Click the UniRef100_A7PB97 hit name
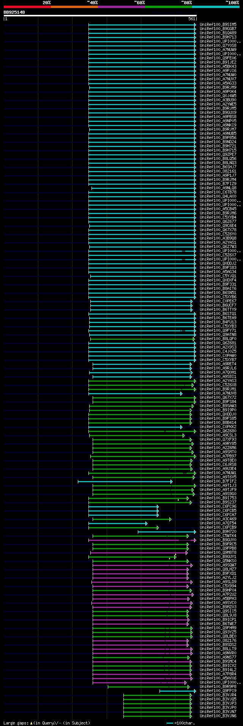The image size is (243, 726). pyautogui.click(x=218, y=456)
